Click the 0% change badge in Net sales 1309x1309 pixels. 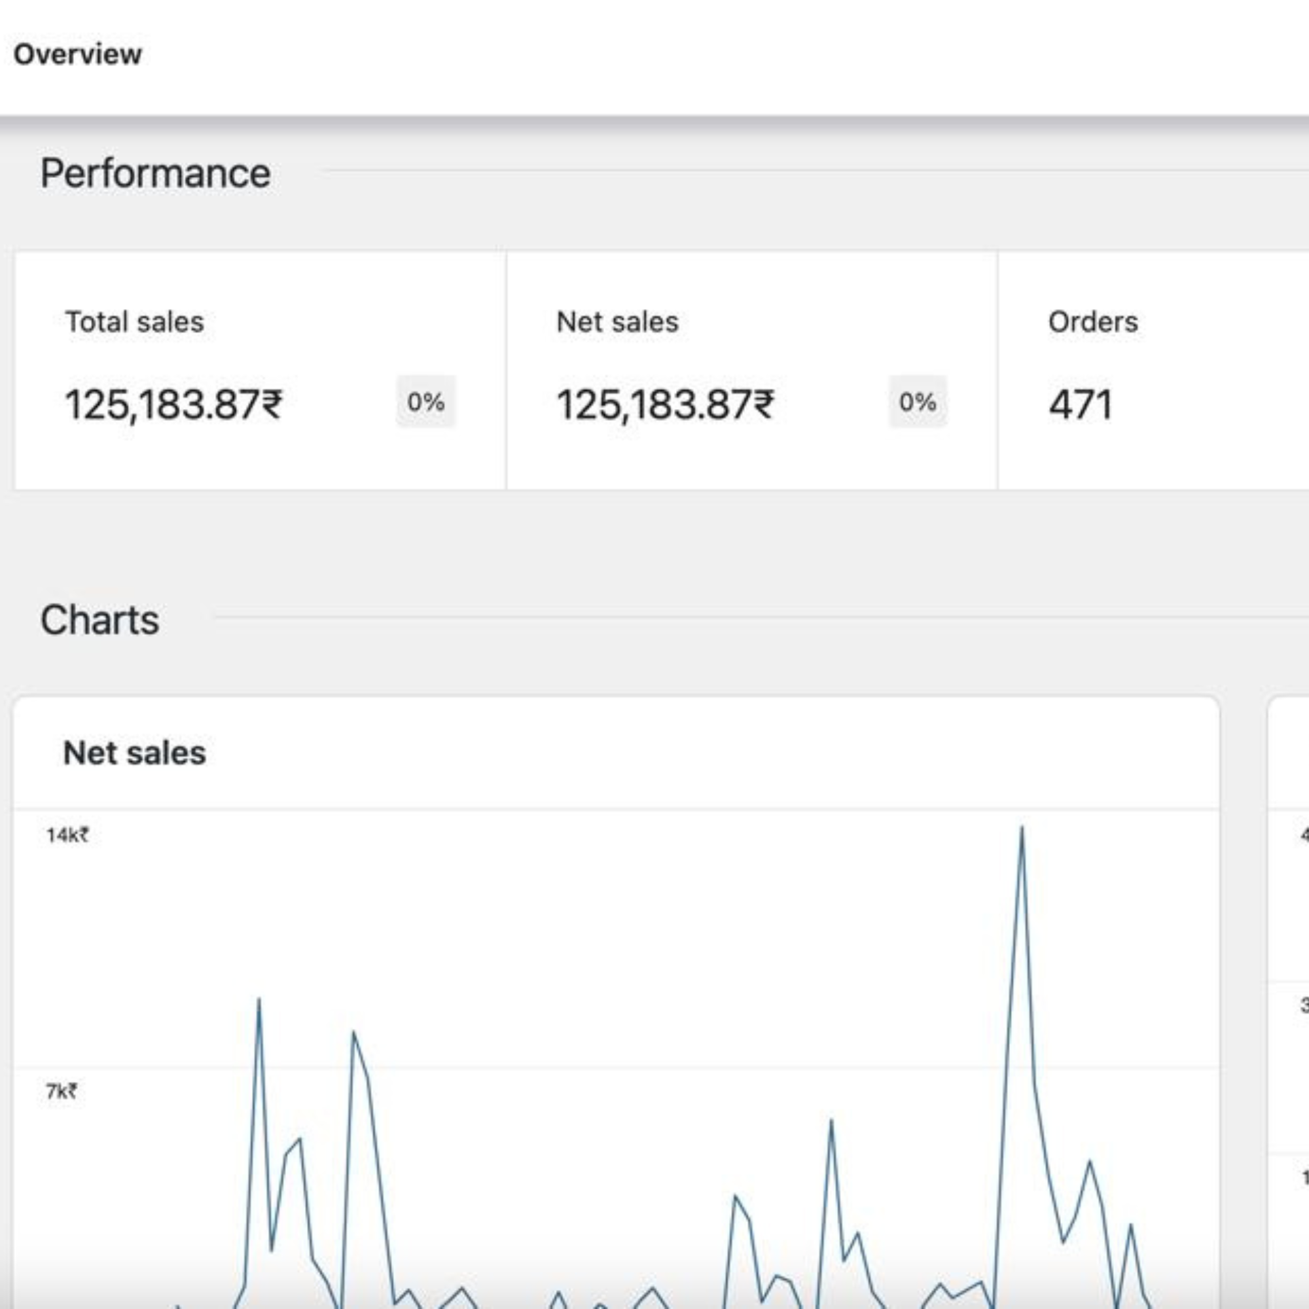click(918, 402)
